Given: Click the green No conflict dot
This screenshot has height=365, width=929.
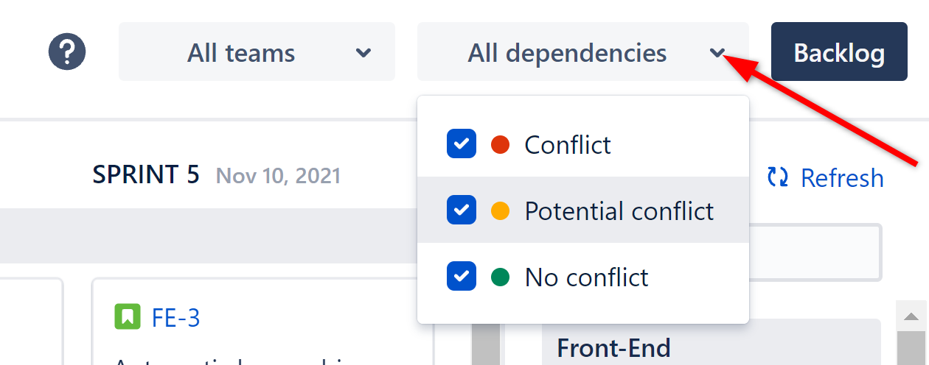Looking at the screenshot, I should [x=500, y=277].
